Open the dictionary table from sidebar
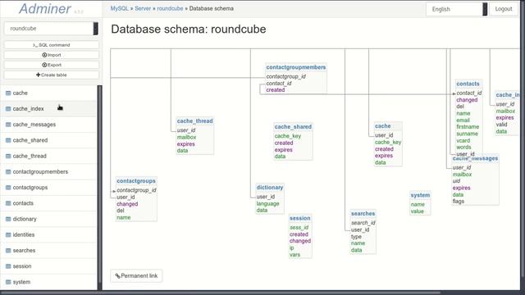 [25, 219]
